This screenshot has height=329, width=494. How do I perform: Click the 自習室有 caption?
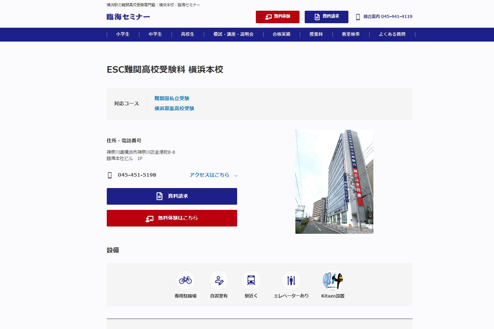219,296
